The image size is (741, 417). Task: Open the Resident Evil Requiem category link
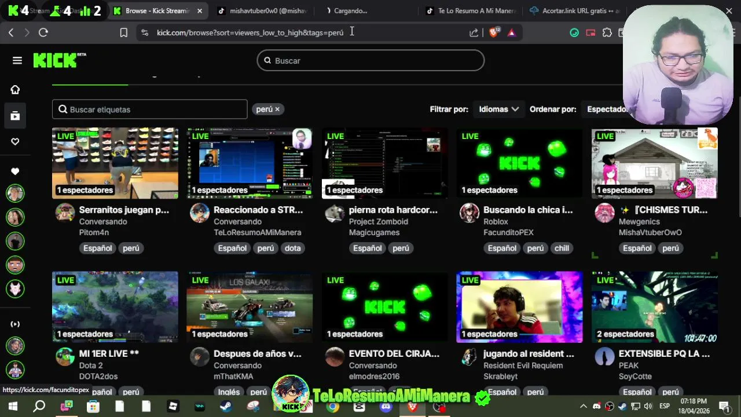523,365
